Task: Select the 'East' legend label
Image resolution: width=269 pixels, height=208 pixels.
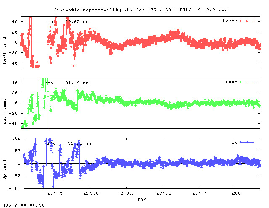Action: tap(232, 82)
